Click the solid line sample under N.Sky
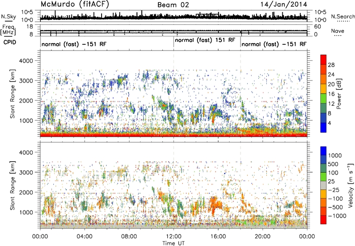Screen dimensions: 355x246 [x=8, y=21]
